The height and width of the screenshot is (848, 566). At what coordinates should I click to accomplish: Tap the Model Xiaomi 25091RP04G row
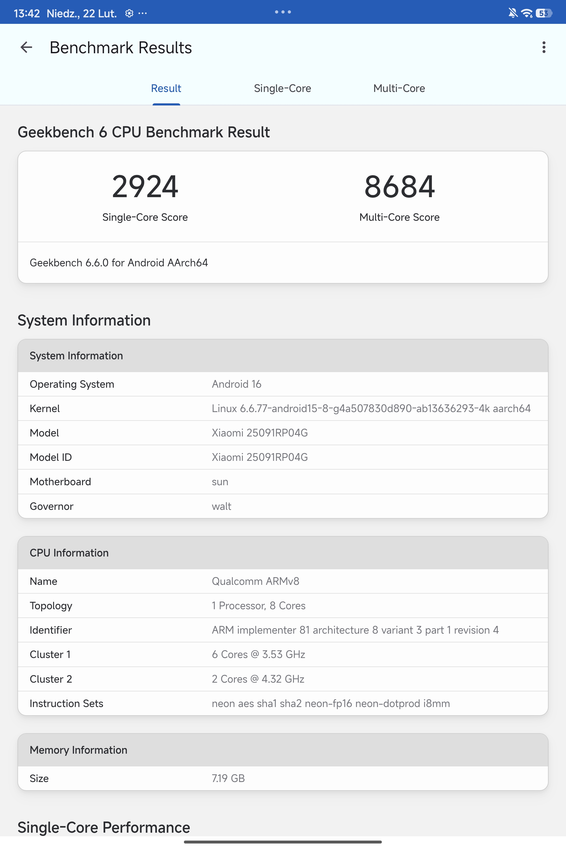[x=283, y=433]
